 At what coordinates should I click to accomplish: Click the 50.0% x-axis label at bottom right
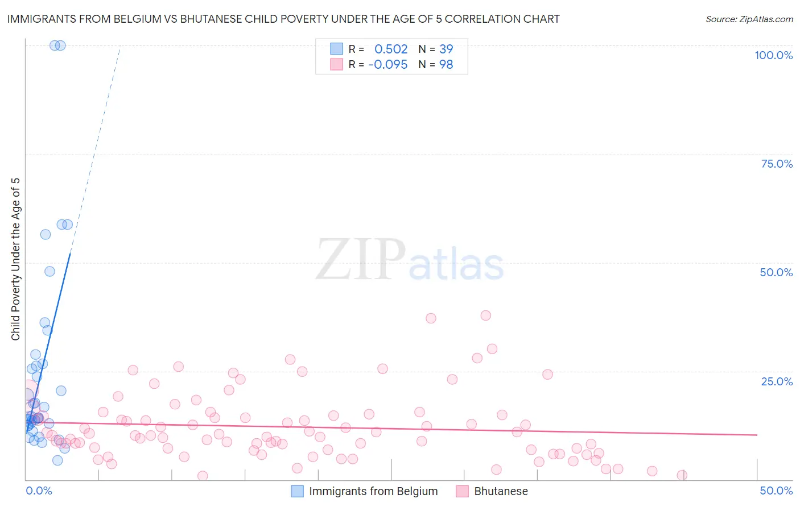coord(776,491)
